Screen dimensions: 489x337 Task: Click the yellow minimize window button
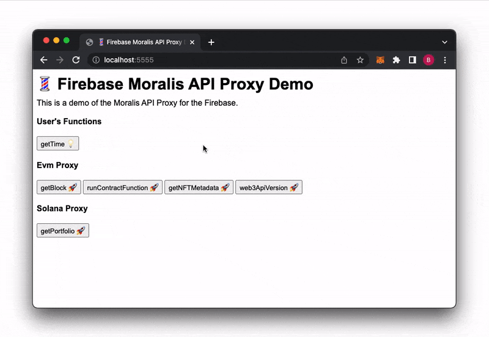click(56, 40)
